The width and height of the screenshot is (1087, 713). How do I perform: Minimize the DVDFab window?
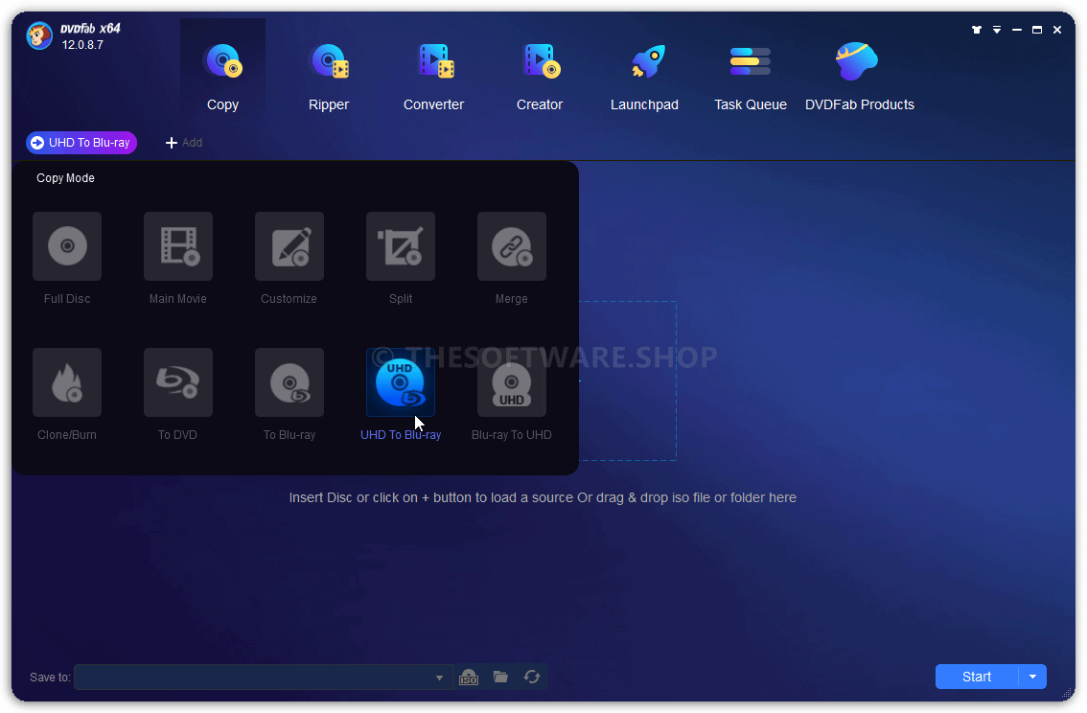point(1017,30)
